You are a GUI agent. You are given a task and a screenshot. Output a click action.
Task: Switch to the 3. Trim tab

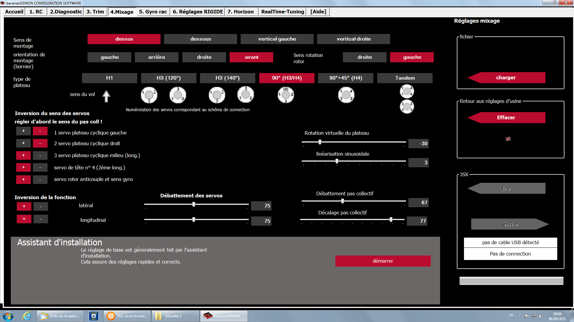95,12
